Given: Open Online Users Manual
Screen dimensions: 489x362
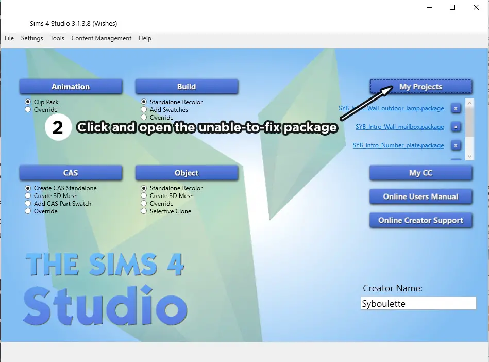Looking at the screenshot, I should pos(420,196).
